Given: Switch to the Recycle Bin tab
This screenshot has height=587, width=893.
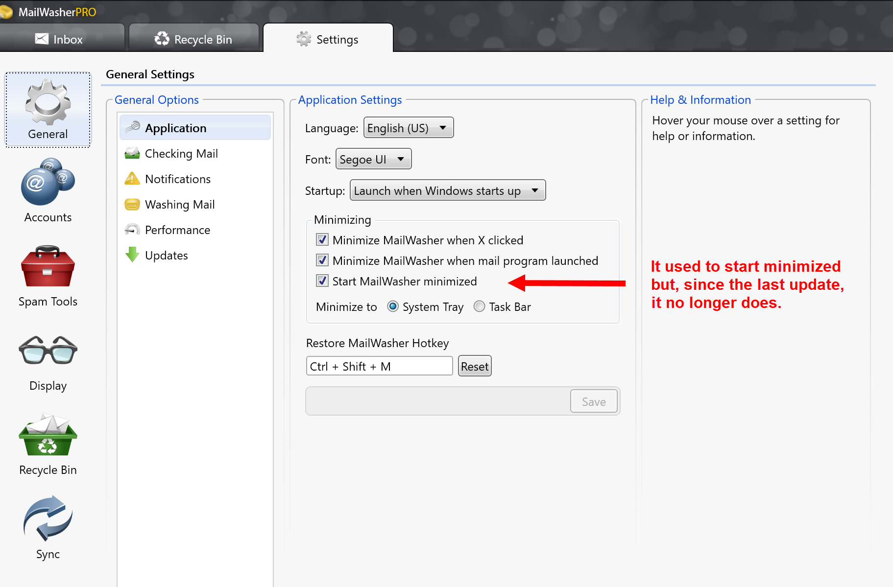Looking at the screenshot, I should 194,39.
